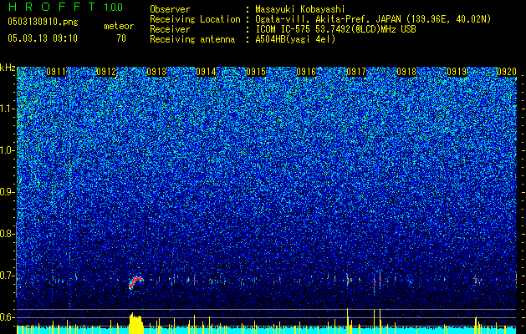Click the 0915 time marker

pyautogui.click(x=256, y=72)
